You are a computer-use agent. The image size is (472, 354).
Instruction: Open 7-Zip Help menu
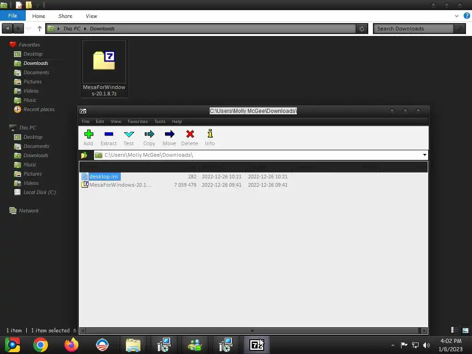click(x=177, y=122)
